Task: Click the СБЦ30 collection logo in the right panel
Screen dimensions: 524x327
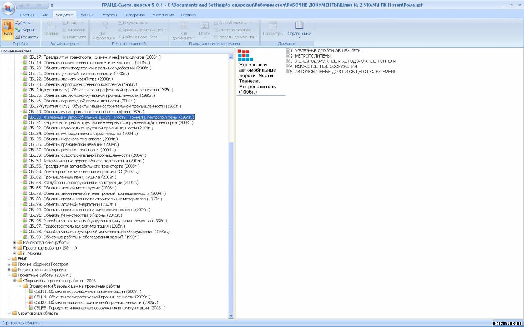Action: 245,55
